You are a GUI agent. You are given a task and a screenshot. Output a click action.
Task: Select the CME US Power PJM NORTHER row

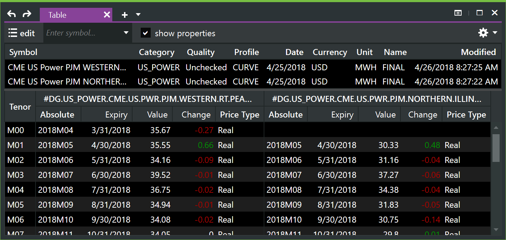tap(253, 81)
